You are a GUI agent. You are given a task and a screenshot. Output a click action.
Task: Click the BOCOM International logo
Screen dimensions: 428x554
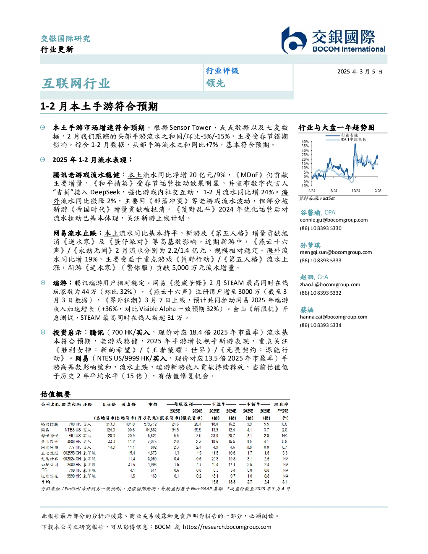coord(333,40)
